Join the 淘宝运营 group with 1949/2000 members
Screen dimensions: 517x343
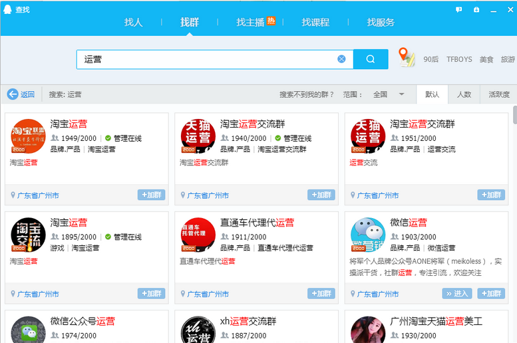(151, 195)
